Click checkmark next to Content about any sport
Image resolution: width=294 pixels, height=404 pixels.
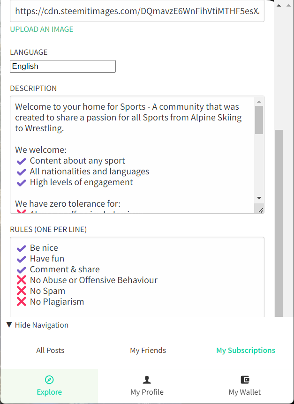[21, 161]
